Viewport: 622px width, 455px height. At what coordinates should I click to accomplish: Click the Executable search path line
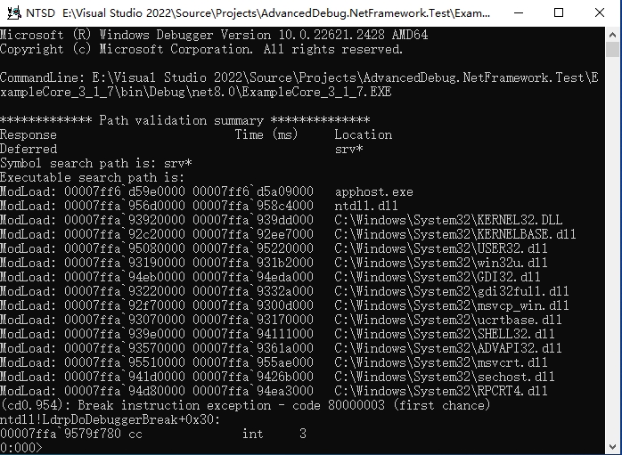coord(93,177)
